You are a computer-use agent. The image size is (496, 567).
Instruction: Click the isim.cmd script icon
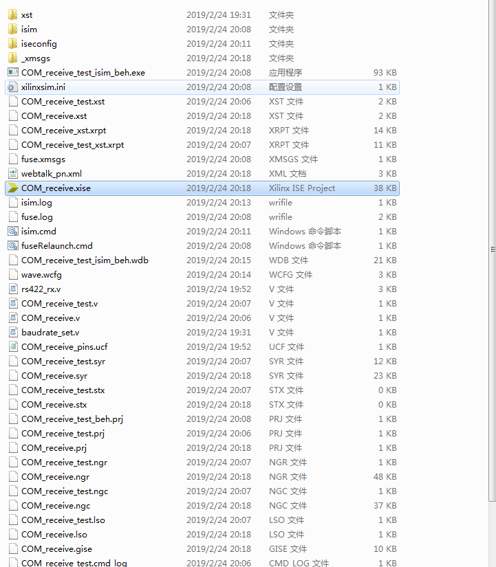(13, 231)
